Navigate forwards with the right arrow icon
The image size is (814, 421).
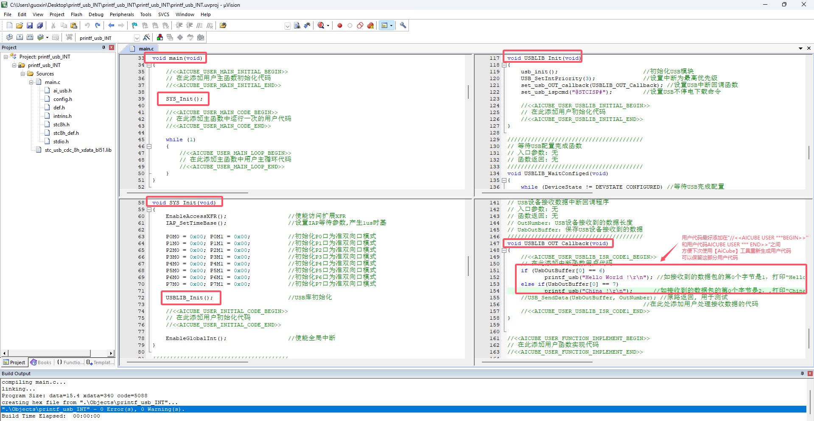pos(121,25)
